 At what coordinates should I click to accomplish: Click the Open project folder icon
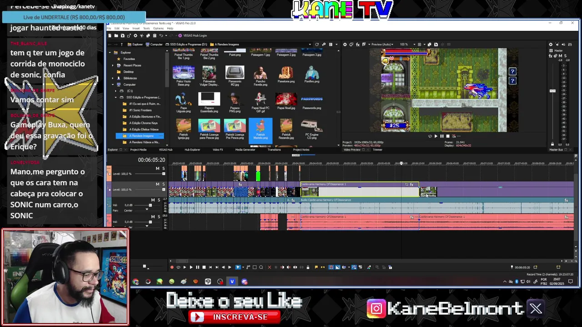coord(116,35)
